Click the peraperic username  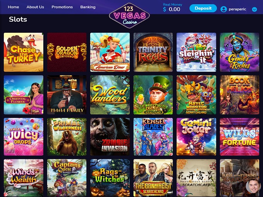pyautogui.click(x=237, y=9)
